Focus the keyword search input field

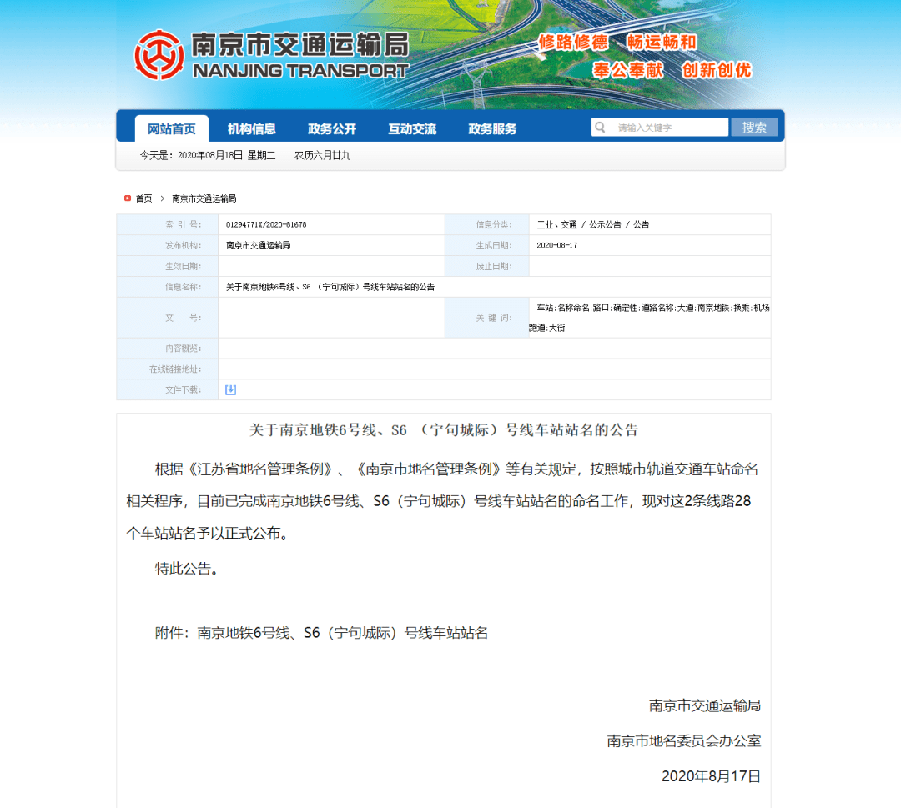pyautogui.click(x=660, y=127)
